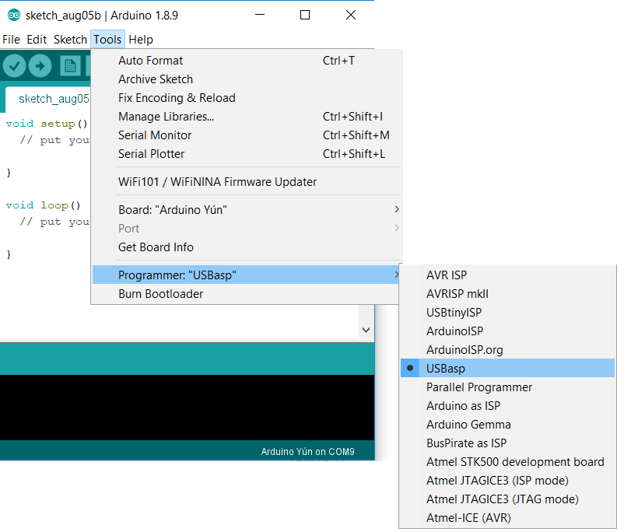Viewport: 624px width, 532px height.
Task: Select Parallel Programmer option
Action: click(x=508, y=387)
